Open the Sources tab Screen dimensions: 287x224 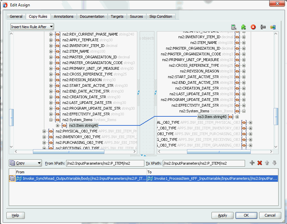pyautogui.click(x=136, y=16)
